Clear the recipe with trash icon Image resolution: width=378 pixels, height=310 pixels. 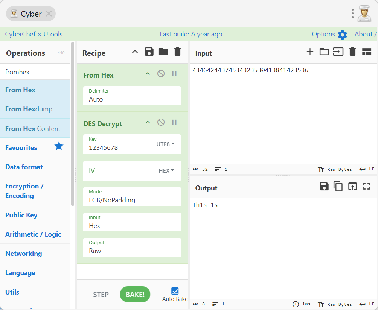click(x=177, y=52)
